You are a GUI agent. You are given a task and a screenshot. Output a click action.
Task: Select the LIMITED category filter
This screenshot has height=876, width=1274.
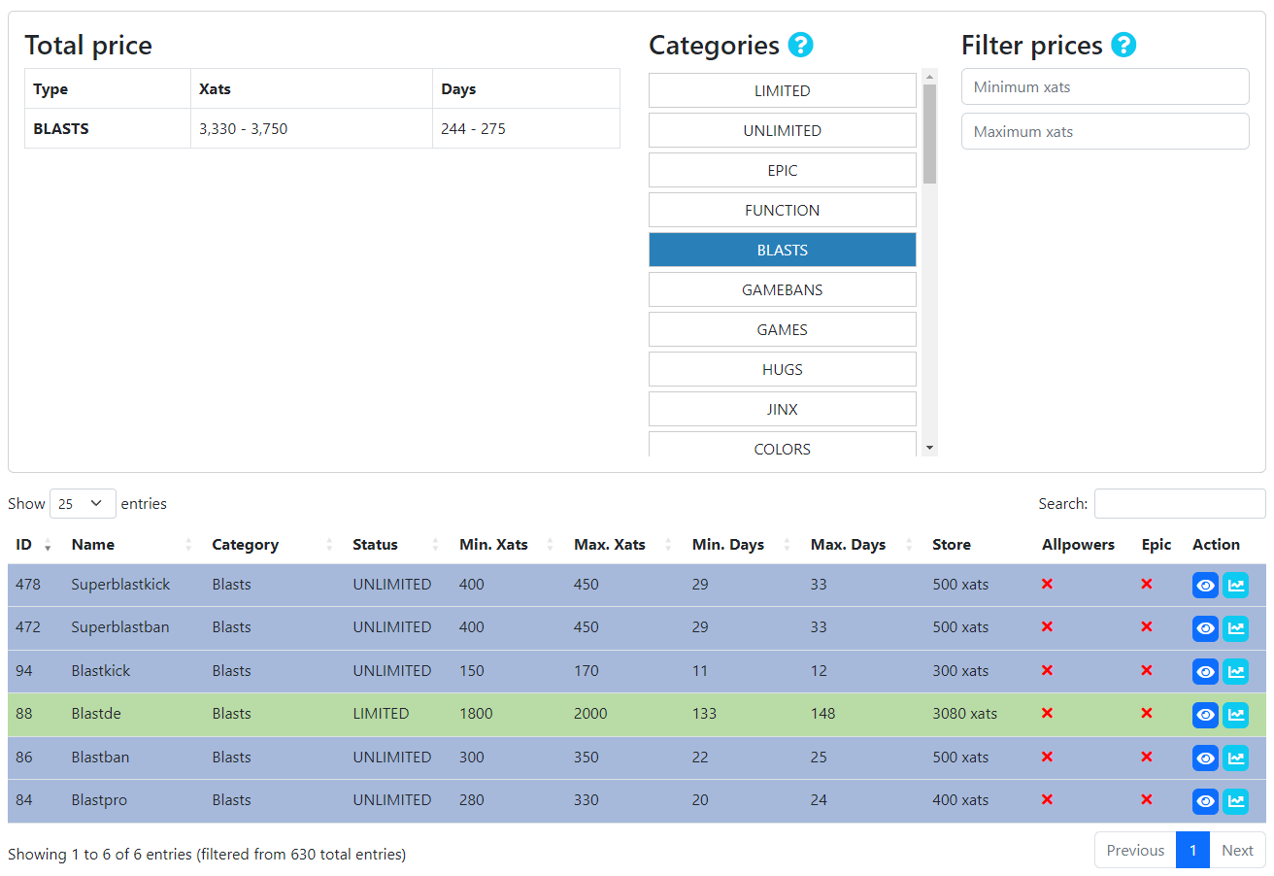(782, 90)
